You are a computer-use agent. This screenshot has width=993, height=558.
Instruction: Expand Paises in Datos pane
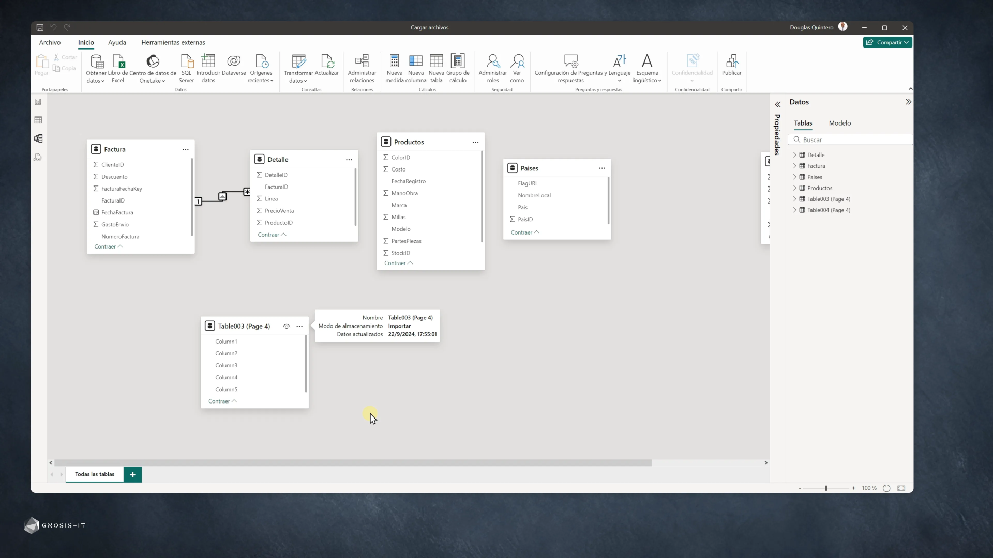[795, 177]
